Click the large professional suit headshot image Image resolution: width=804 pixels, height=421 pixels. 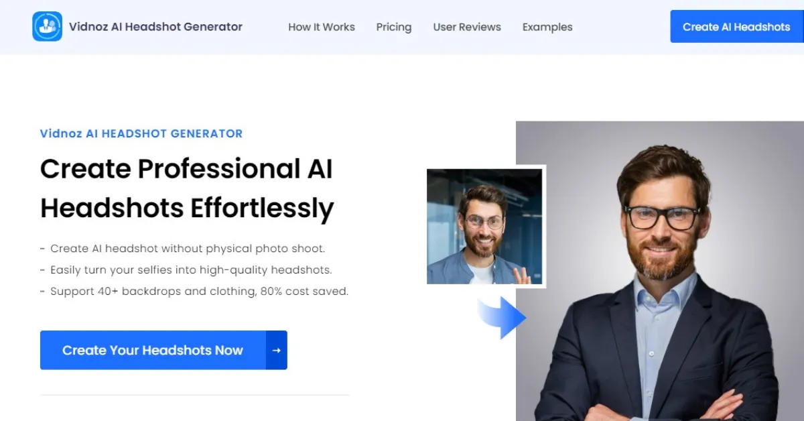pyautogui.click(x=660, y=271)
